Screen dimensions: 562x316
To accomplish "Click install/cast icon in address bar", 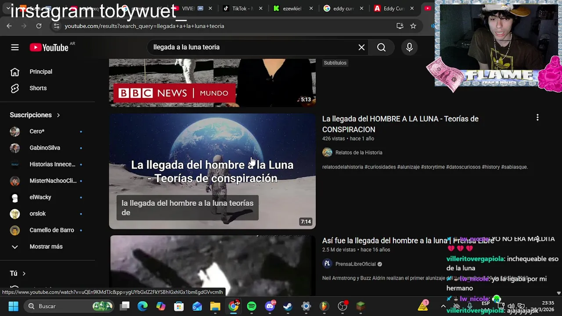I will coord(400,26).
